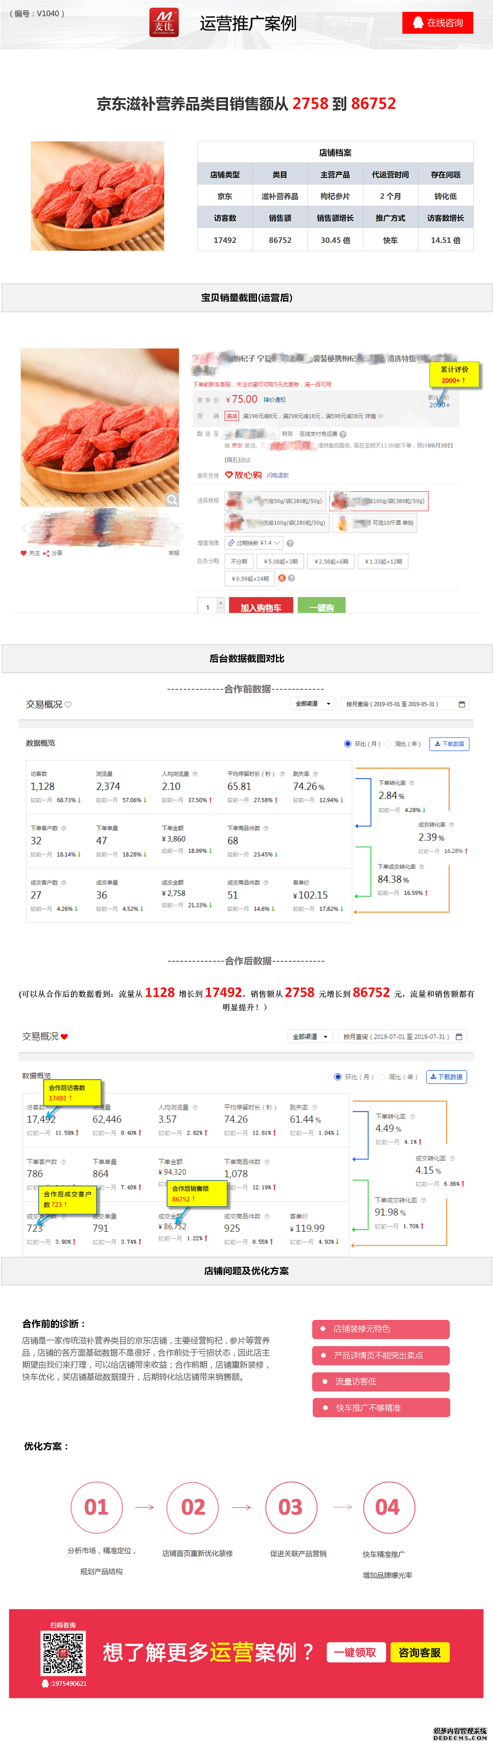Click help icon beside 成交转化率 2.39%
This screenshot has width=493, height=1746.
tap(452, 825)
